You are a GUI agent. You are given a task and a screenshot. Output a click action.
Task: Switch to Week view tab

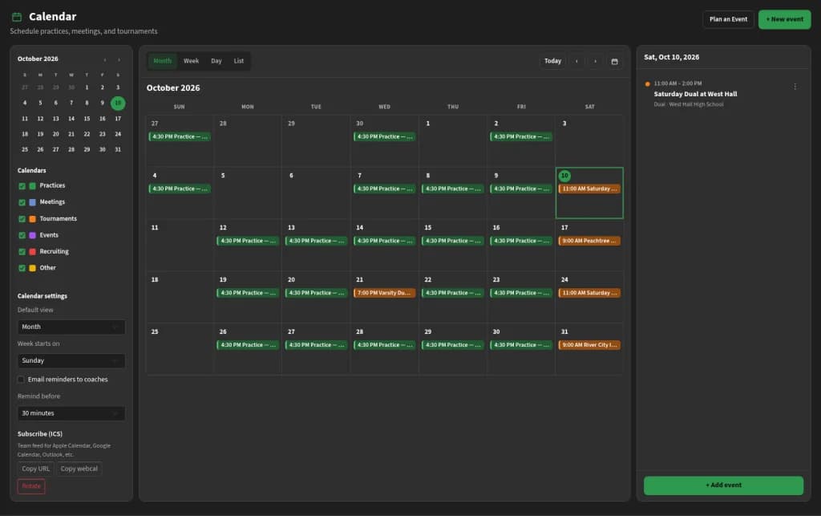point(191,61)
